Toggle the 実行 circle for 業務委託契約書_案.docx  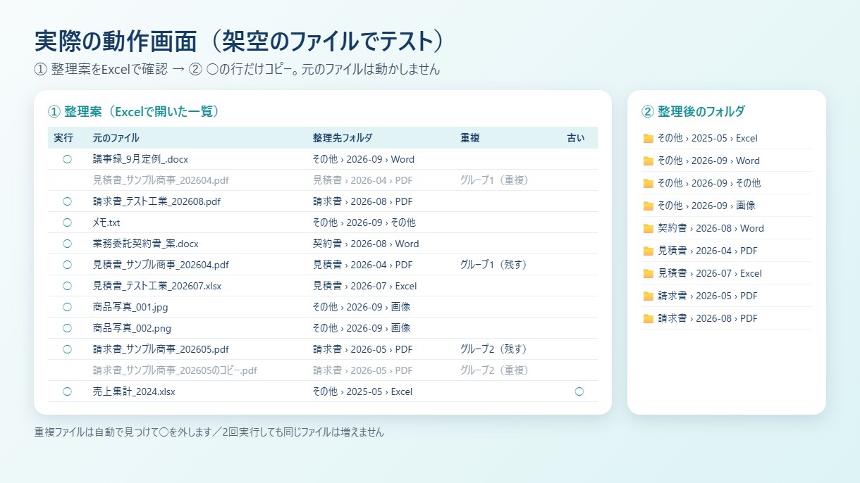pos(68,244)
